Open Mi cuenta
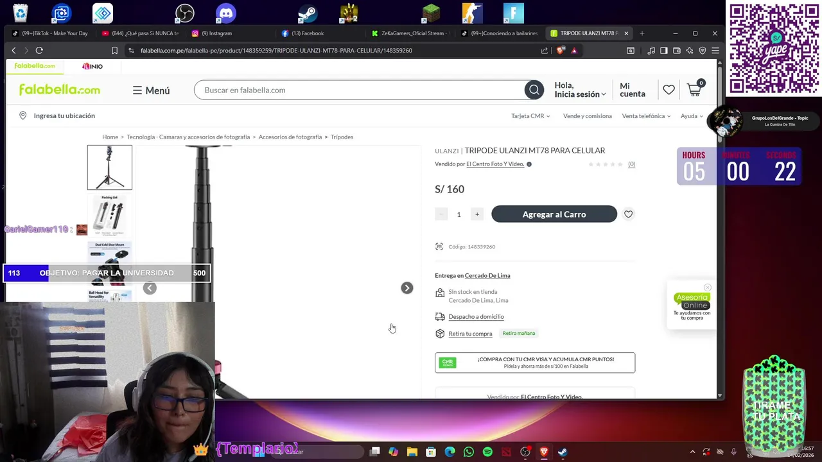Image resolution: width=822 pixels, height=462 pixels. coord(633,90)
